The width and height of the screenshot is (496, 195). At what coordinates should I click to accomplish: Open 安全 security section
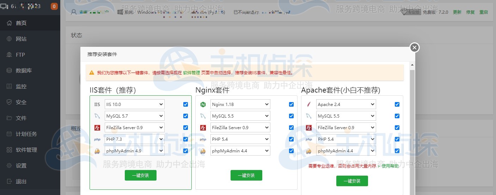[30, 102]
